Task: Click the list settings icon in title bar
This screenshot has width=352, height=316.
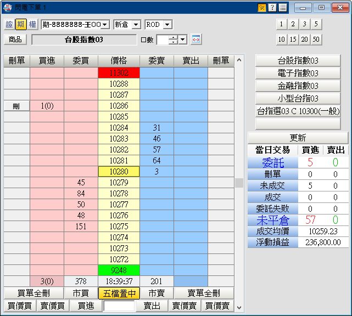Action: [282, 8]
